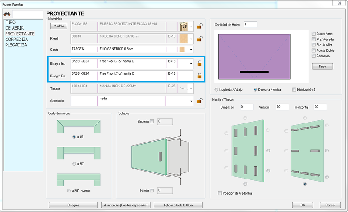Open the Bisagras button
This screenshot has height=212, width=348.
pyautogui.click(x=73, y=205)
